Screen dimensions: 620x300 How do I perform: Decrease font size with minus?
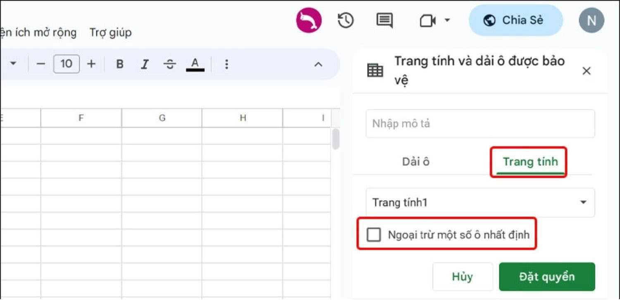click(x=41, y=64)
